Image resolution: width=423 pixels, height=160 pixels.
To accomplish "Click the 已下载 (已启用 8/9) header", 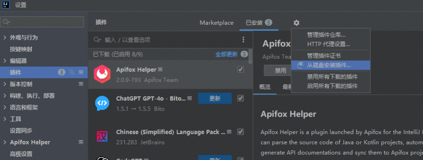I will click(117, 54).
